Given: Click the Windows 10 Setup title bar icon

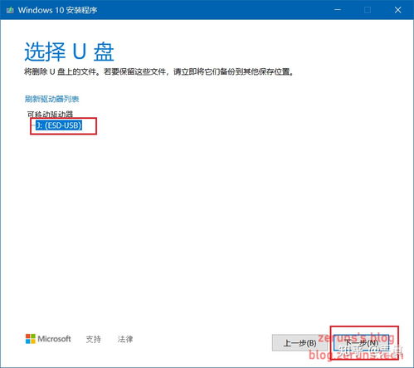Looking at the screenshot, I should (10, 10).
